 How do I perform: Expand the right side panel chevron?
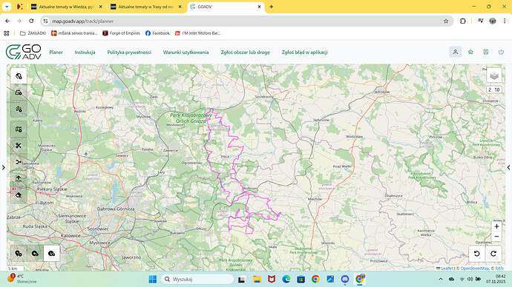click(x=508, y=168)
